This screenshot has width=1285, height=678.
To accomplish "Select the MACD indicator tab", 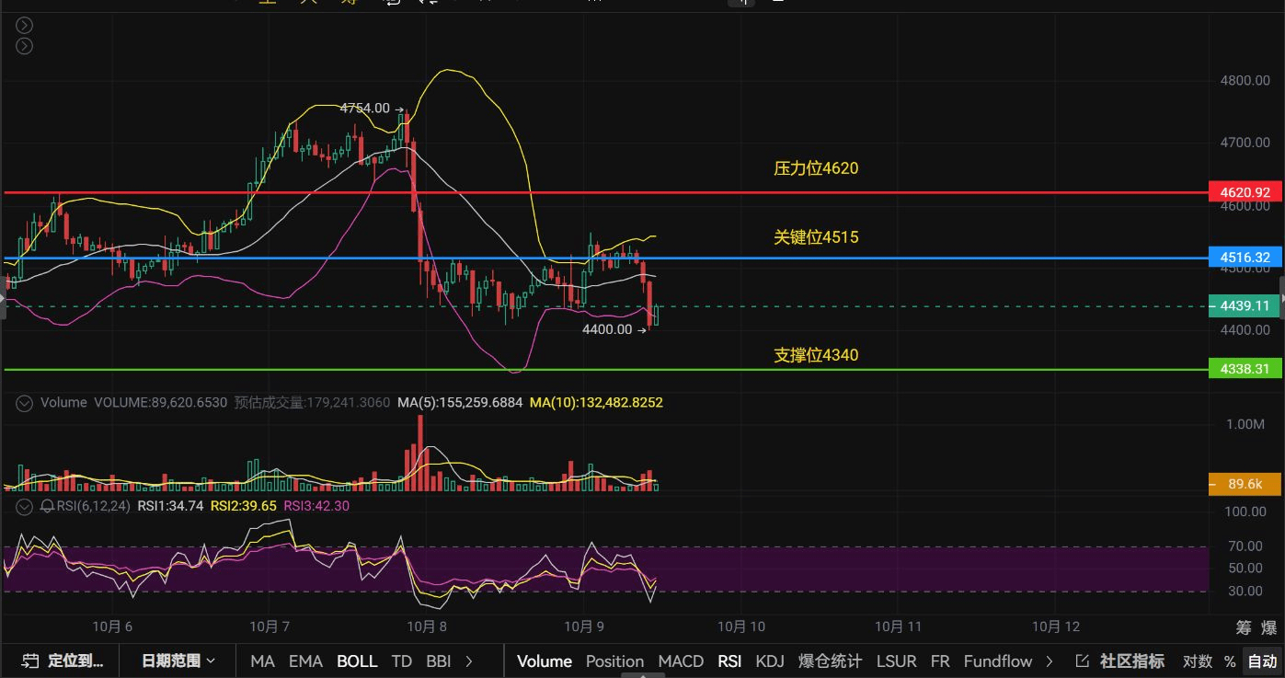I will 681,661.
